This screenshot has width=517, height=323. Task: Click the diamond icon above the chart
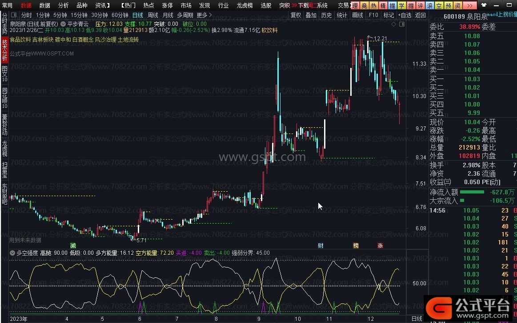tap(394, 24)
